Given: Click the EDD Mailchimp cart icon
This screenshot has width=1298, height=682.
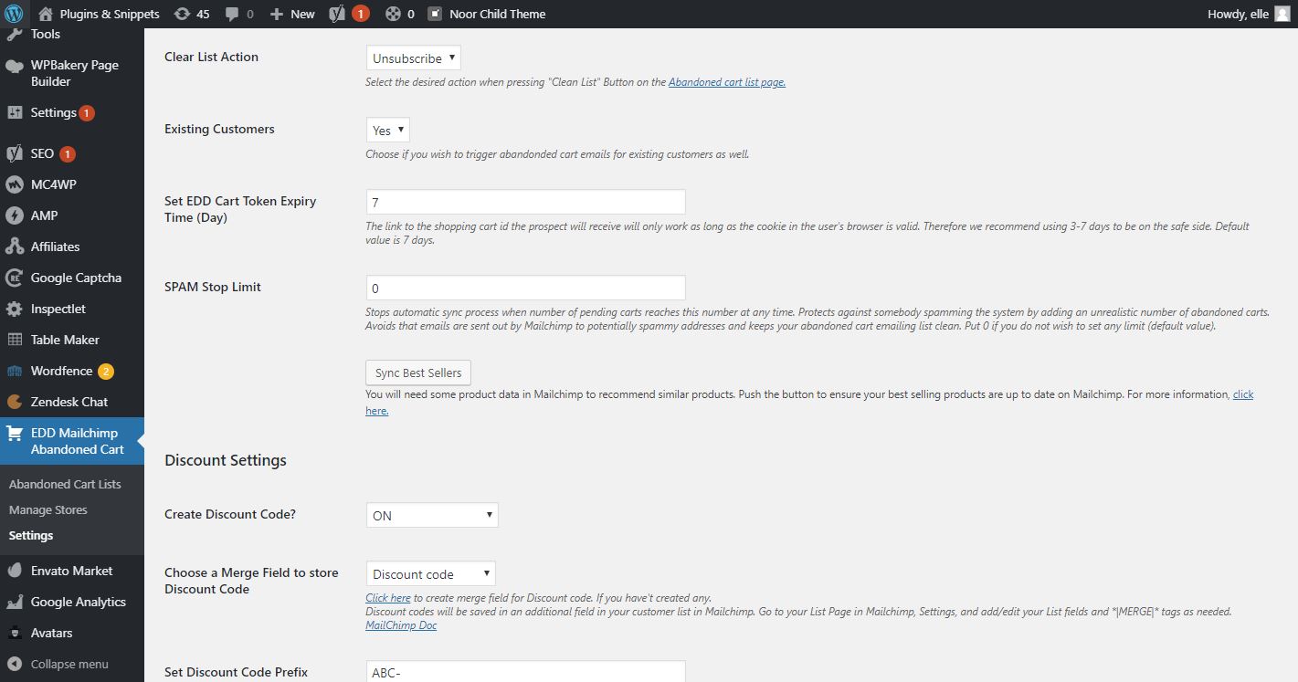Looking at the screenshot, I should pyautogui.click(x=14, y=434).
